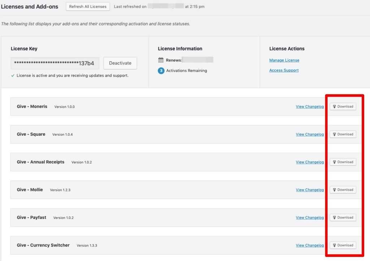Click the License Actions heading
Screen dimensions: 370x261
tap(287, 49)
